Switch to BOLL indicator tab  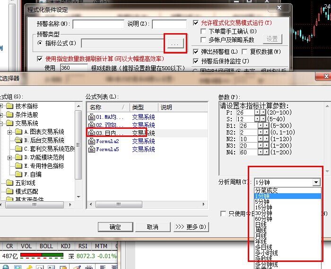click(46, 246)
